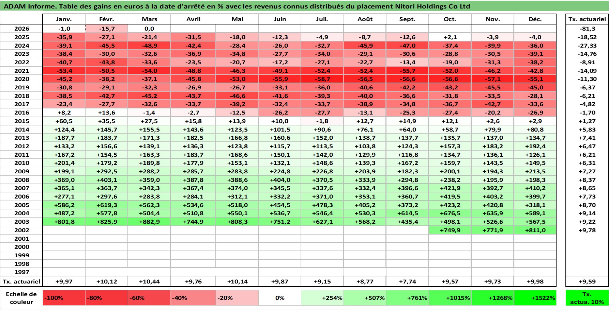Select the -27,33 actuarial rate for 2024

click(587, 46)
